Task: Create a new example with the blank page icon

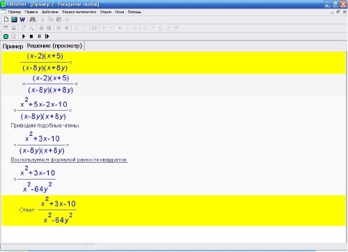Action: point(6,19)
